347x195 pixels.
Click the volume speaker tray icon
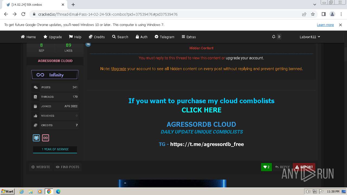(308, 191)
